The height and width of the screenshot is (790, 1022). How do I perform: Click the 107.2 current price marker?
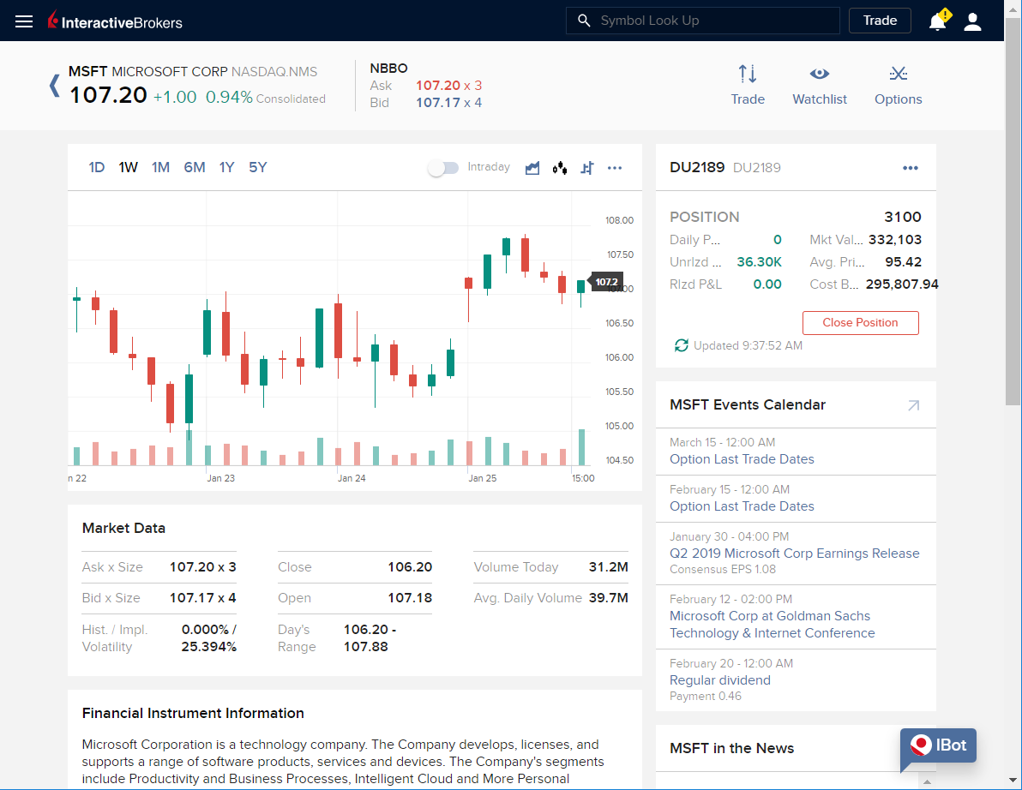coord(607,282)
